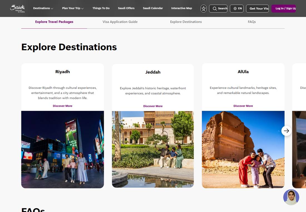Open the Interactive Map menu item
306x212 pixels.
181,8
